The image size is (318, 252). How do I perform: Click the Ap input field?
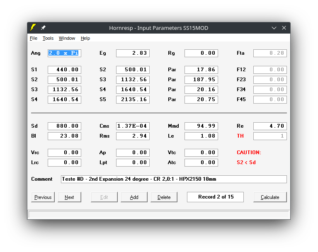133,153
